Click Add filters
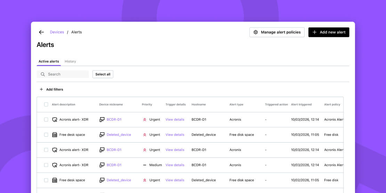The image size is (386, 193). (51, 89)
